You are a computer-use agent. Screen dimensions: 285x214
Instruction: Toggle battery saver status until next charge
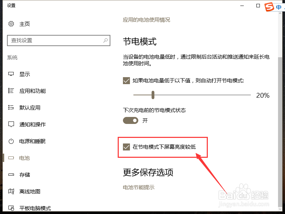pos(131,120)
